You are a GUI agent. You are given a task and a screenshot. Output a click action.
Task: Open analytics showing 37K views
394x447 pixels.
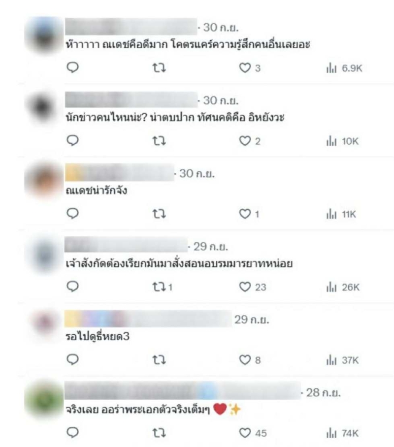click(x=342, y=360)
